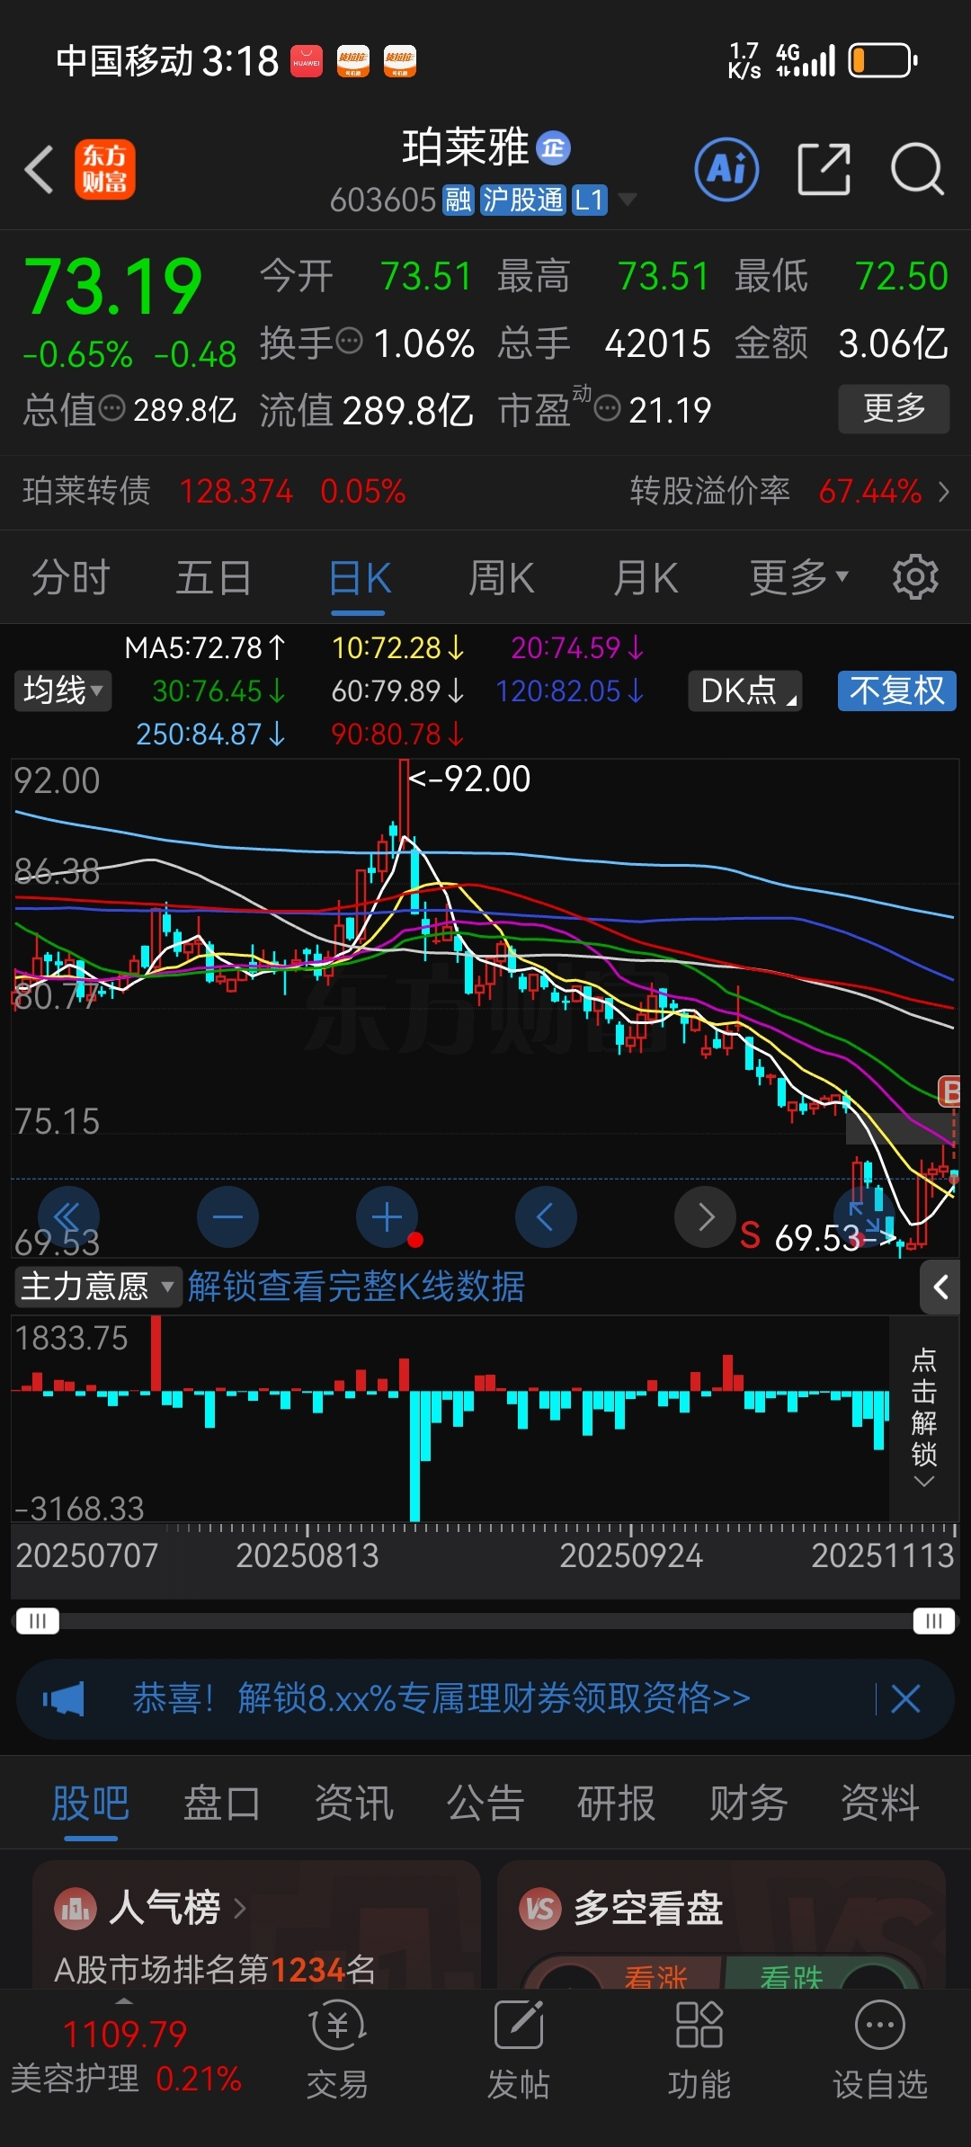The image size is (971, 2147).
Task: Open the 主力意愿 indicator dropdown
Action: click(97, 1287)
